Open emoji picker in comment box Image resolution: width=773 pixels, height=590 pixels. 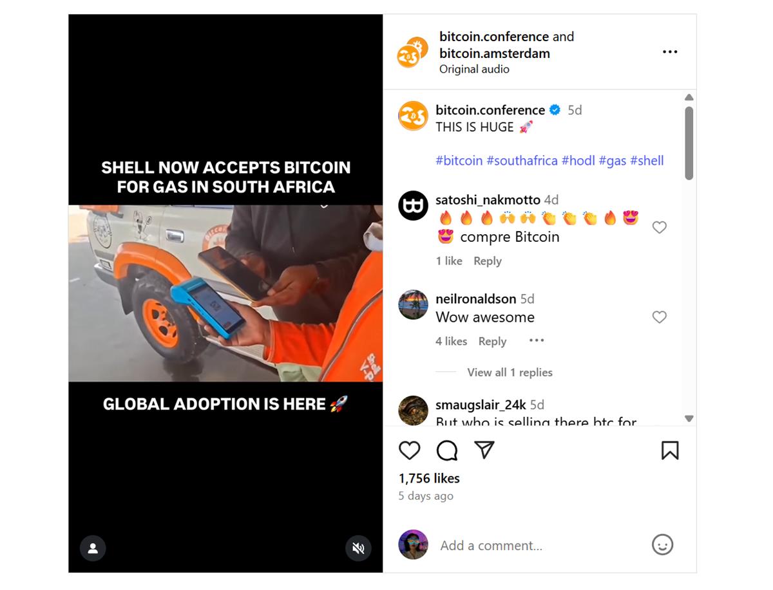pyautogui.click(x=662, y=545)
